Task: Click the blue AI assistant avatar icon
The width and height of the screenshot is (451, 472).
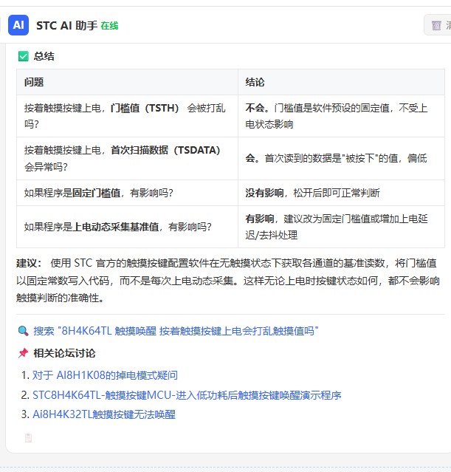Action: pyautogui.click(x=18, y=25)
